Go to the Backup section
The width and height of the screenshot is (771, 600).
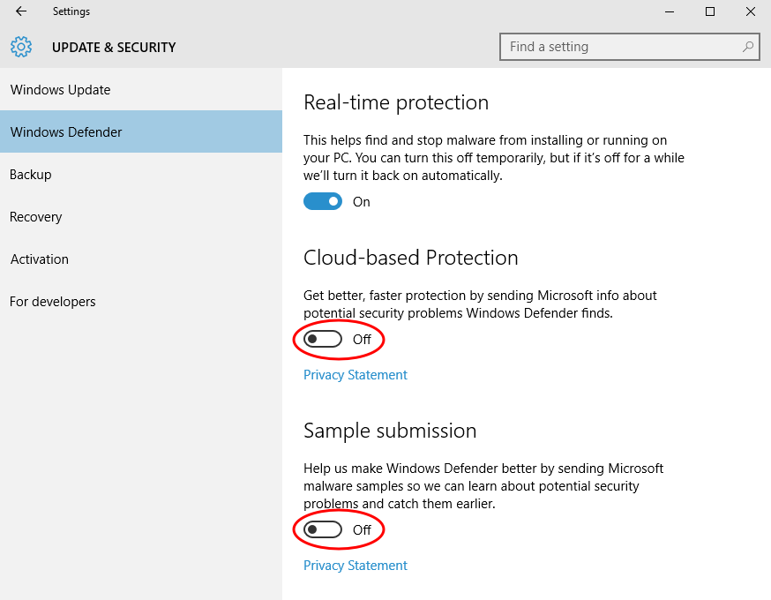(x=141, y=174)
